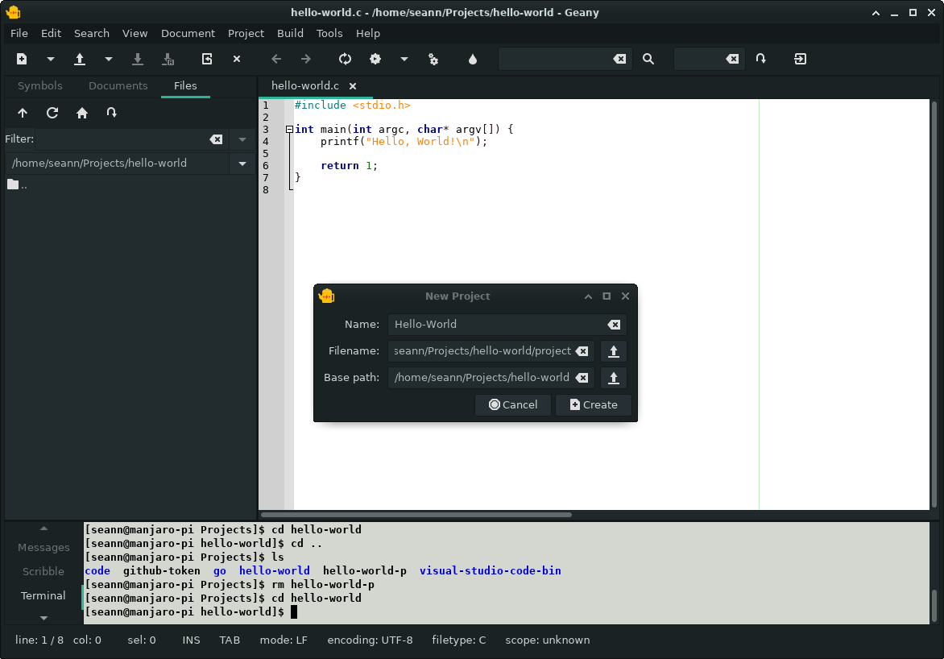Screen dimensions: 944x659
Task: Collapse the main function fold marker
Action: [289, 130]
